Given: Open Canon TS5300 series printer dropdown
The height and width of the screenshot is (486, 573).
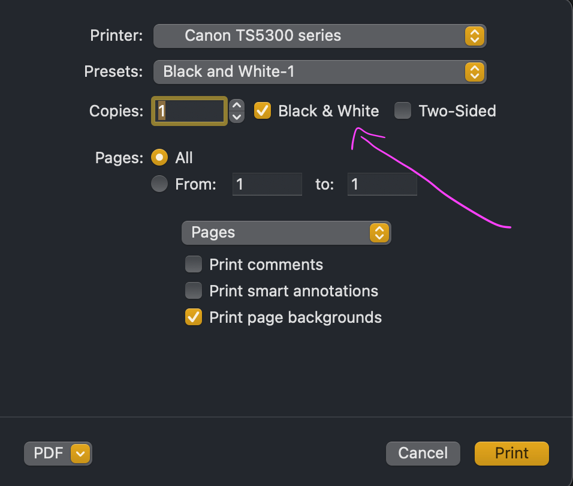Looking at the screenshot, I should [x=312, y=36].
